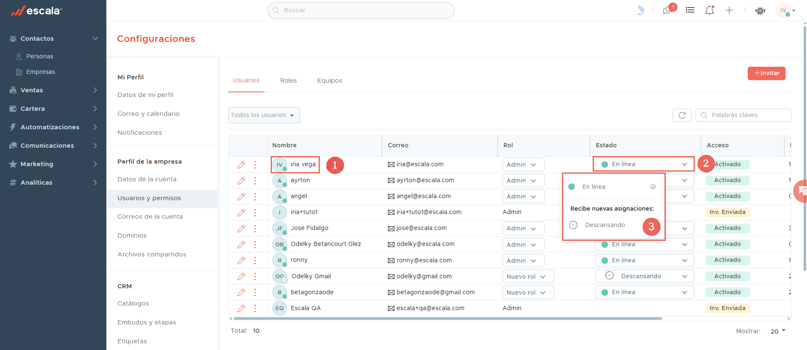807x350 pixels.
Task: Click the envelope icon for iria@escala.com
Action: (x=391, y=165)
